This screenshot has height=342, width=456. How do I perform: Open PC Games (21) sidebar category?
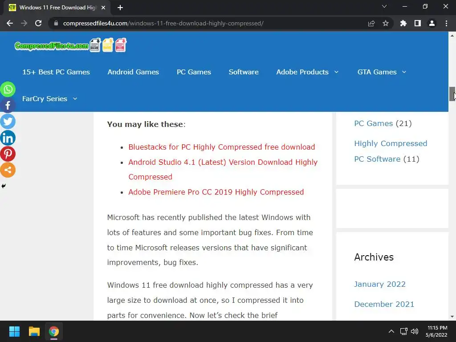(374, 123)
